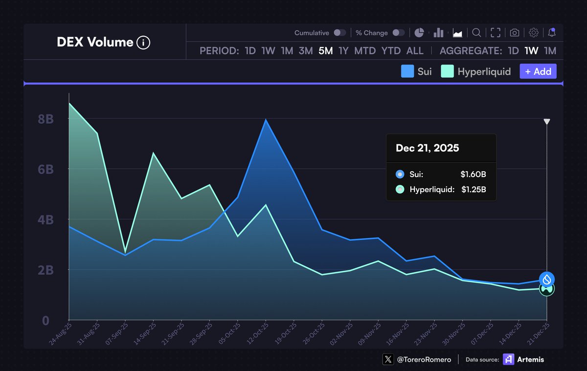This screenshot has width=587, height=371.
Task: Click Sui blue legend swatch
Action: point(407,71)
